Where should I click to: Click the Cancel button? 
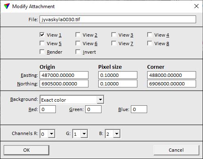click(x=177, y=150)
